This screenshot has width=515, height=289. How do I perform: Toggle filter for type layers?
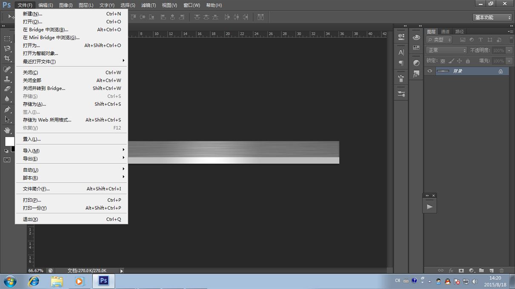[481, 40]
